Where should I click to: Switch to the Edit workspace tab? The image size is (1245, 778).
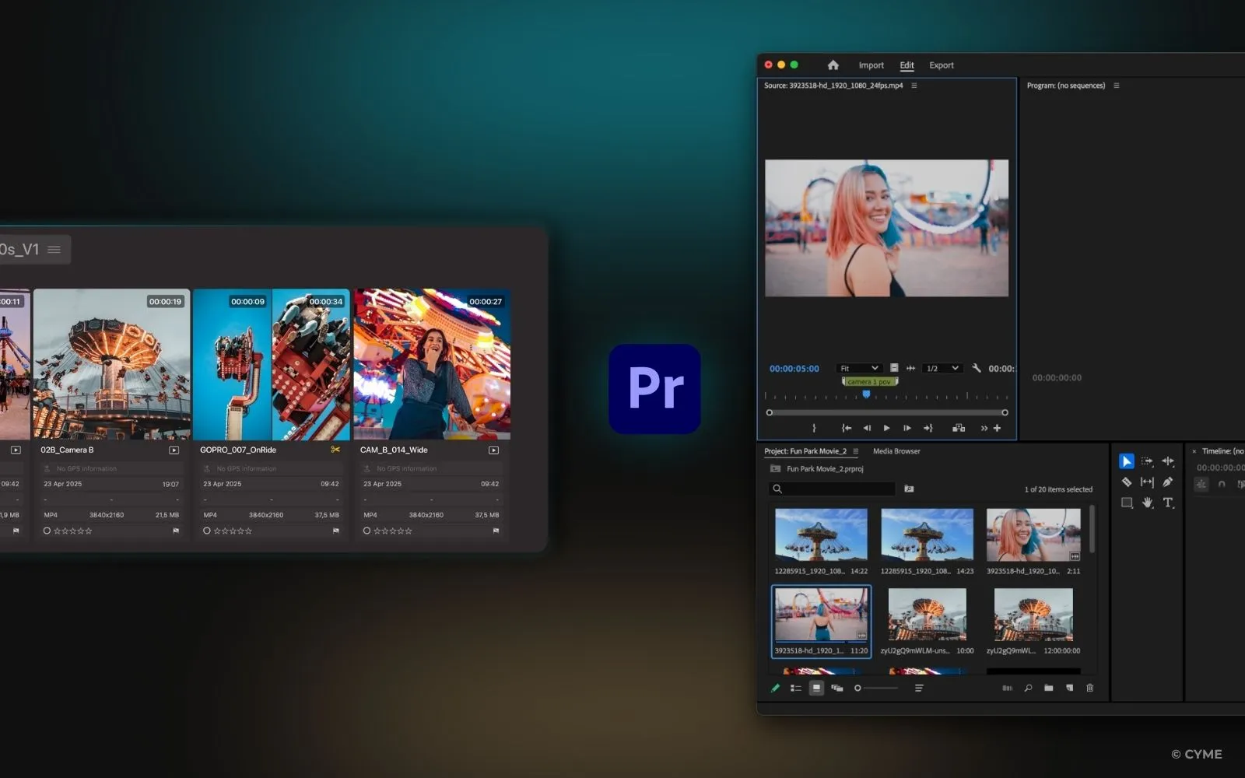click(x=907, y=65)
